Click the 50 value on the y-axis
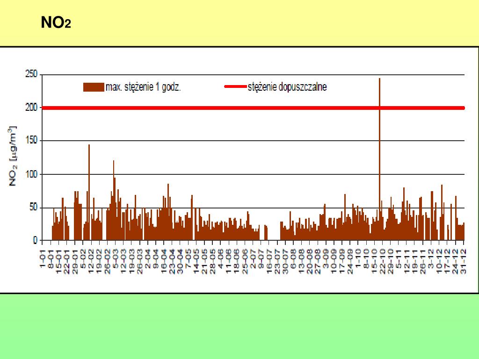Screen dimensions: 479x359 pos(33,208)
